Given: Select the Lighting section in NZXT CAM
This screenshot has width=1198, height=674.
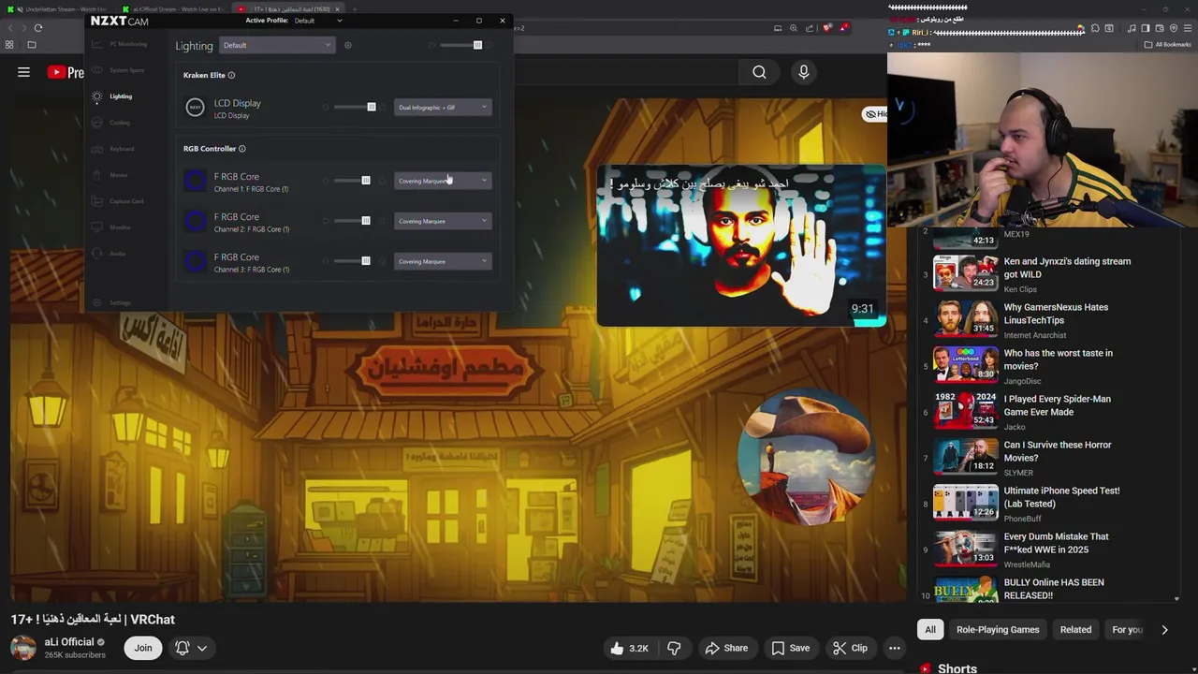Looking at the screenshot, I should (x=114, y=96).
